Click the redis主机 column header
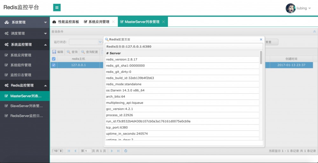The image size is (318, 163). [x=79, y=59]
